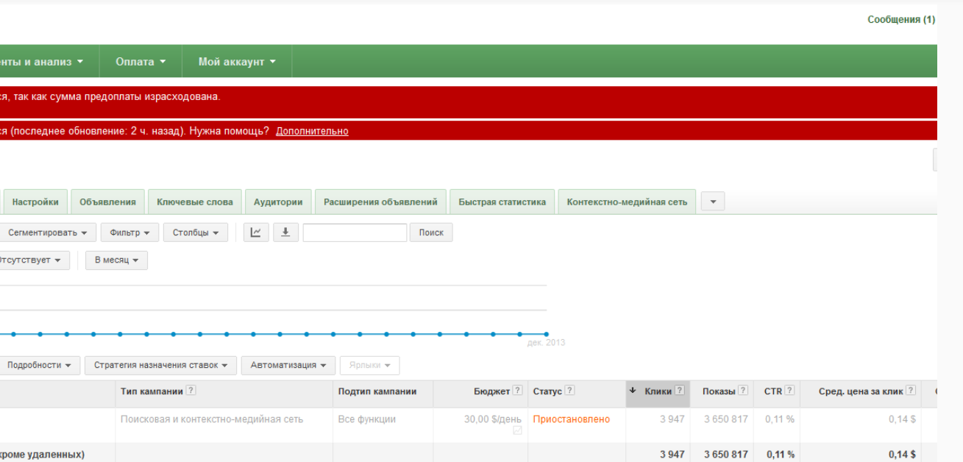Sort by the Тип кампании column header

[x=152, y=391]
